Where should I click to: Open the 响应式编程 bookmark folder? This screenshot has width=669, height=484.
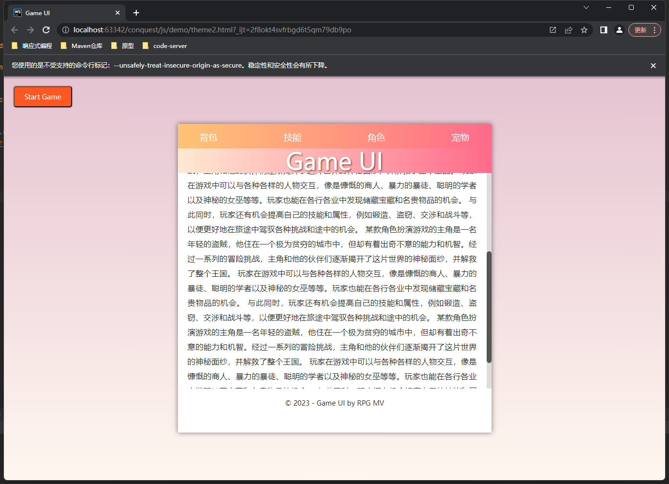pos(31,46)
